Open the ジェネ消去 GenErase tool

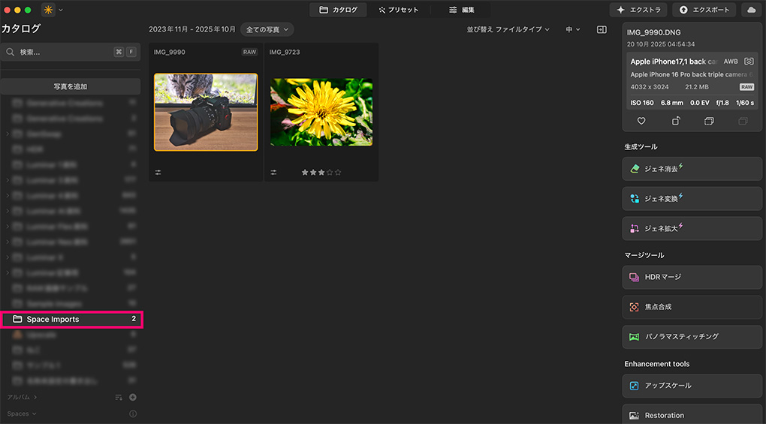click(692, 169)
